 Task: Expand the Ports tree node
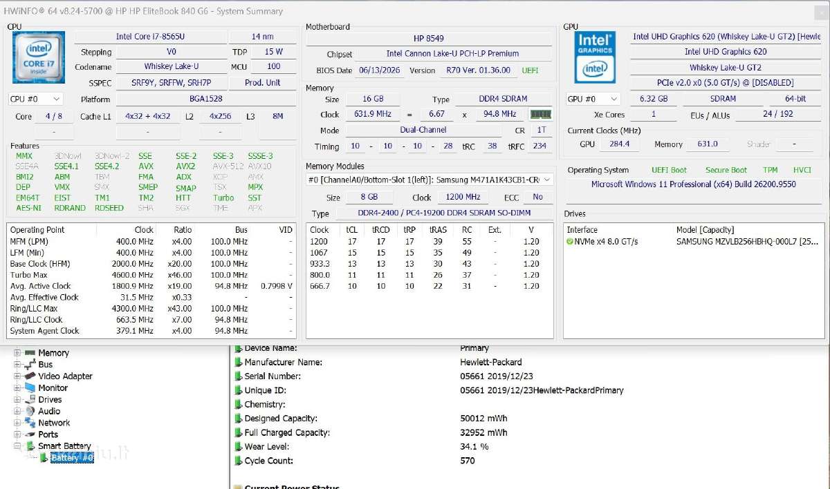click(x=17, y=434)
